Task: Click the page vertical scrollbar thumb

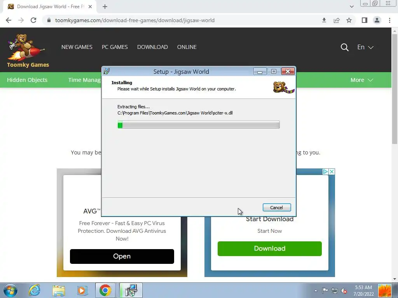Action: [394, 89]
